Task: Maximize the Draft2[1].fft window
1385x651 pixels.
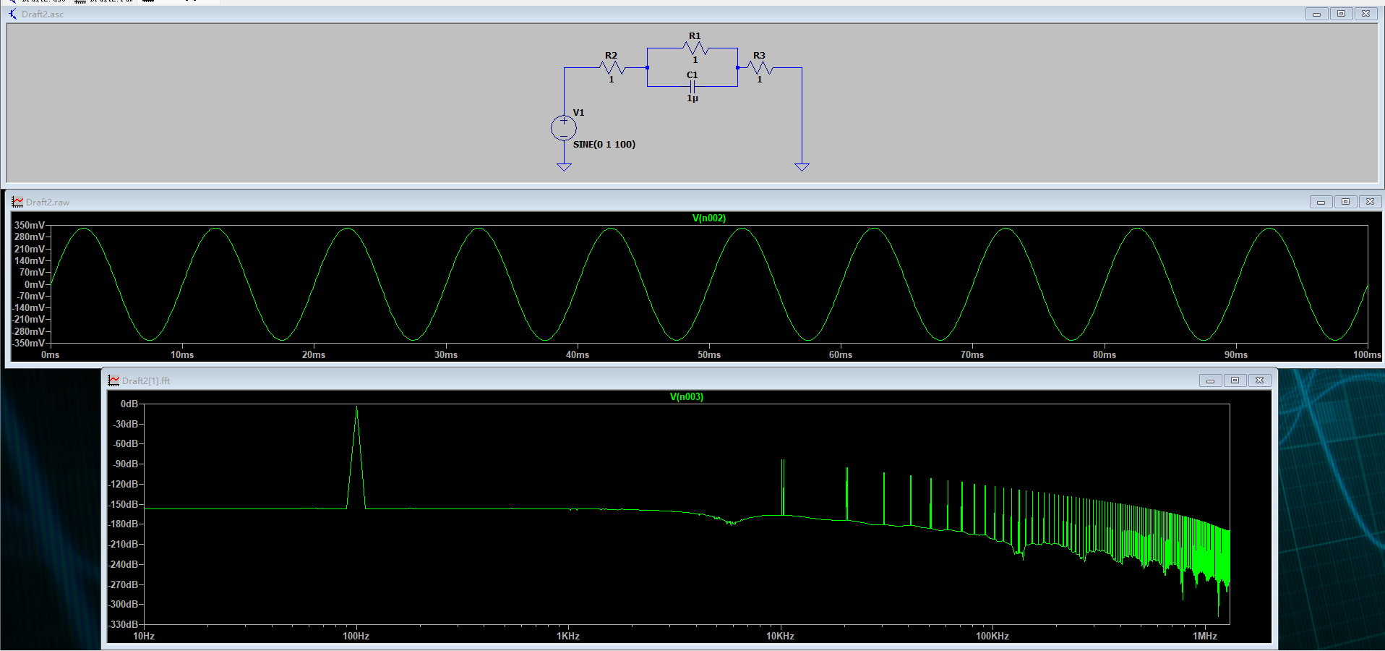Action: 1235,380
